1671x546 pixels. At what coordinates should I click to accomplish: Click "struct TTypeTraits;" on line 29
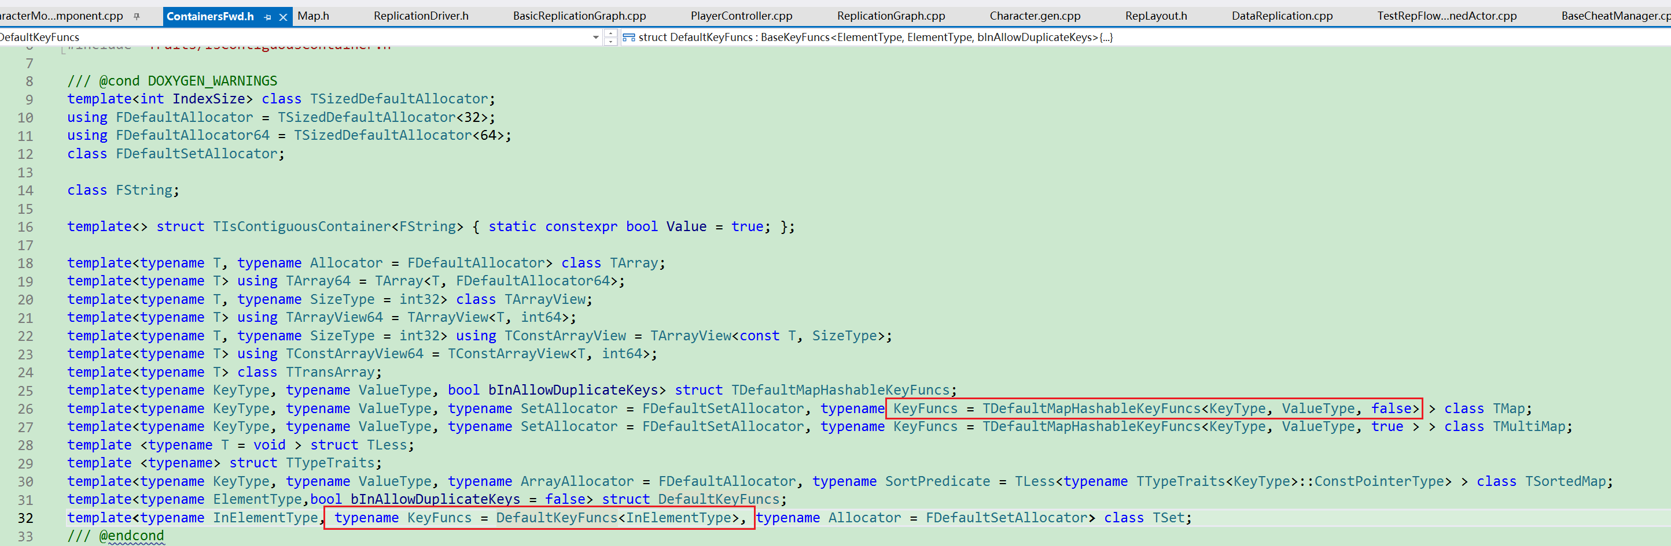pyautogui.click(x=306, y=463)
